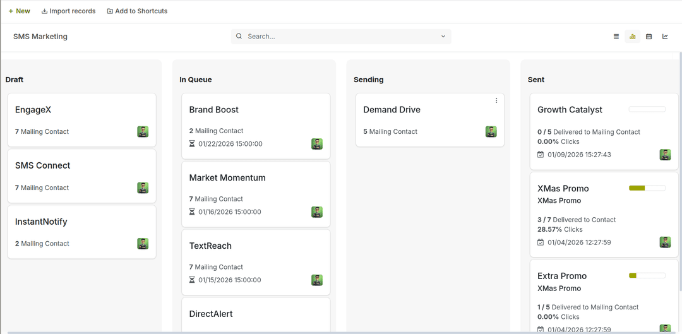Select the kanban view icon

tap(632, 37)
